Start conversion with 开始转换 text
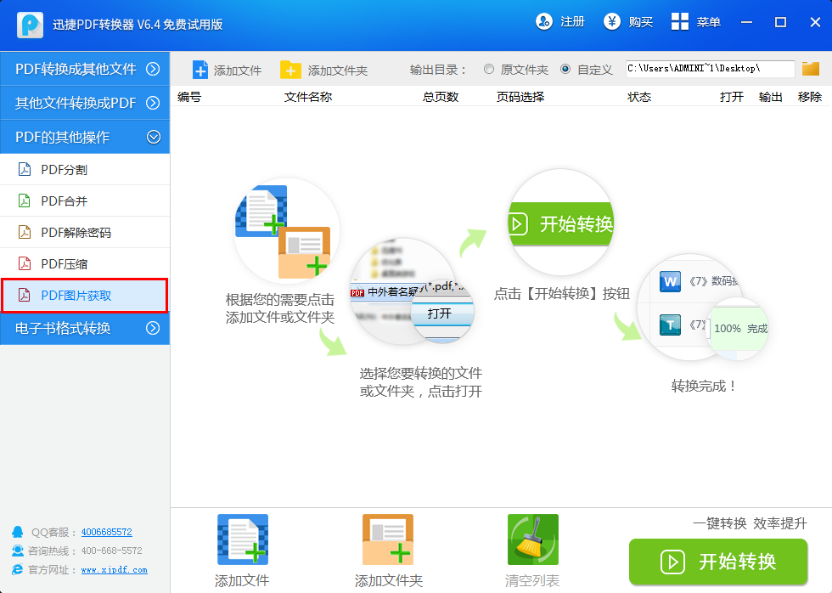Screen dimensions: 832x593 738,562
